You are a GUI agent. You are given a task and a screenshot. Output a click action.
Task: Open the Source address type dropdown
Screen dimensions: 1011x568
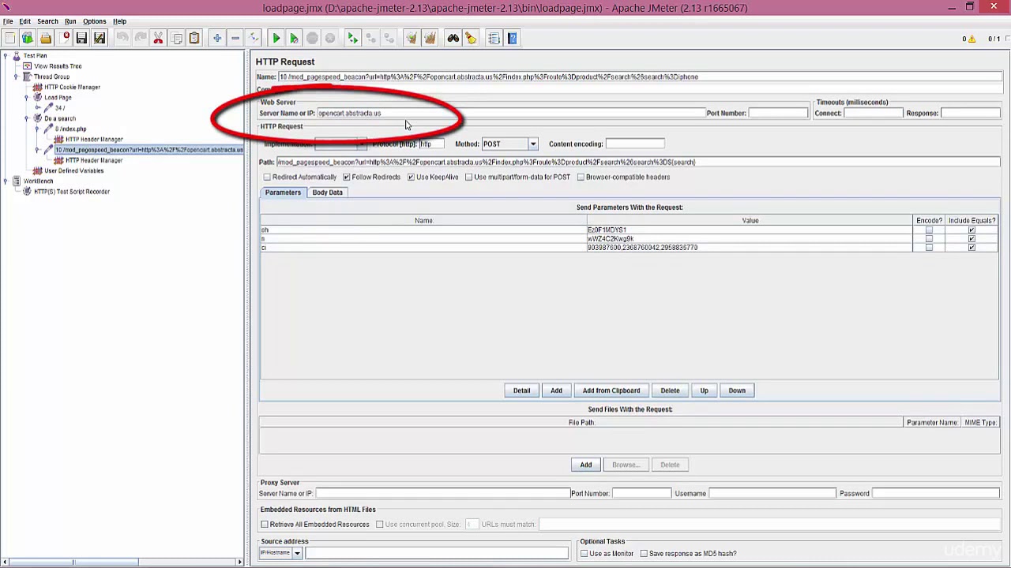[297, 553]
